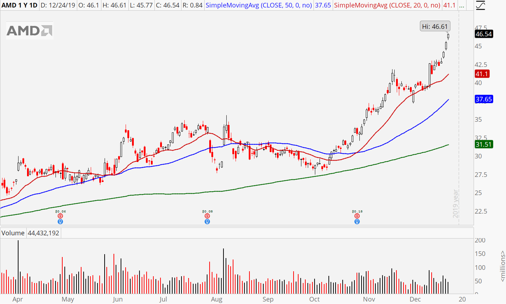This screenshot has width=506, height=304.
Task: Click the AMD logo on the chart
Action: point(30,31)
